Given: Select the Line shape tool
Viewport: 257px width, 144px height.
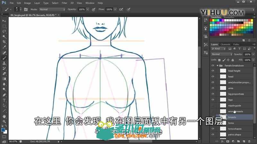Looking at the screenshot, I should coord(4,111).
